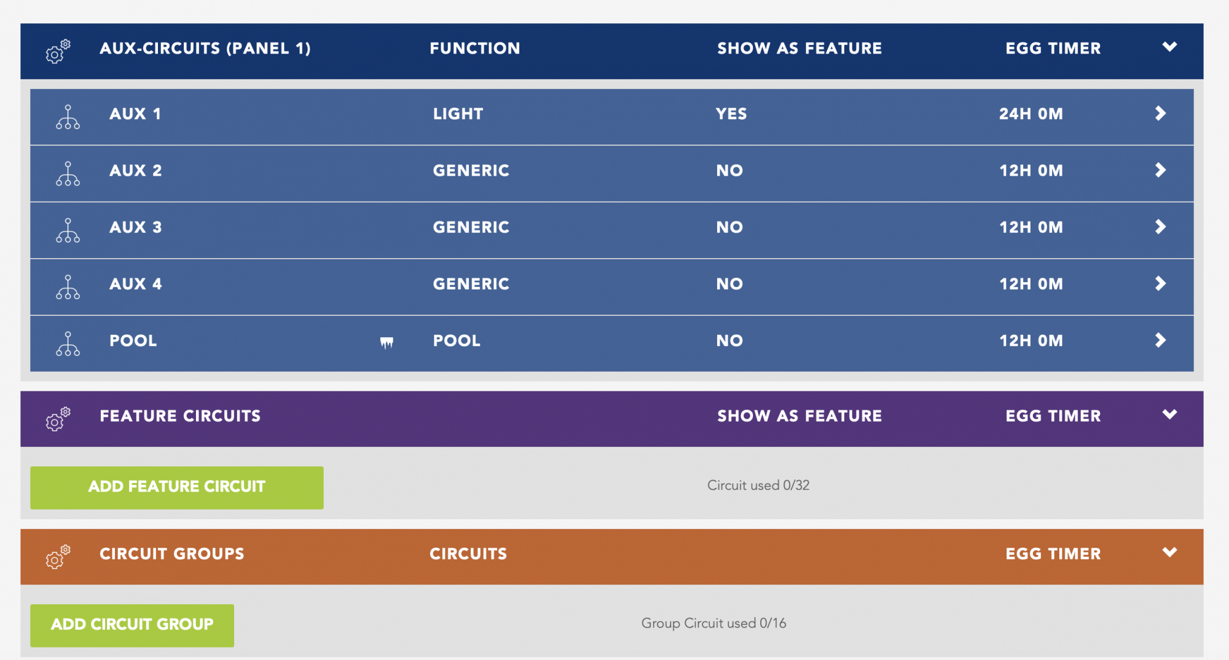Collapse the Circuit Groups section chevron
This screenshot has height=660, width=1229.
1169,552
